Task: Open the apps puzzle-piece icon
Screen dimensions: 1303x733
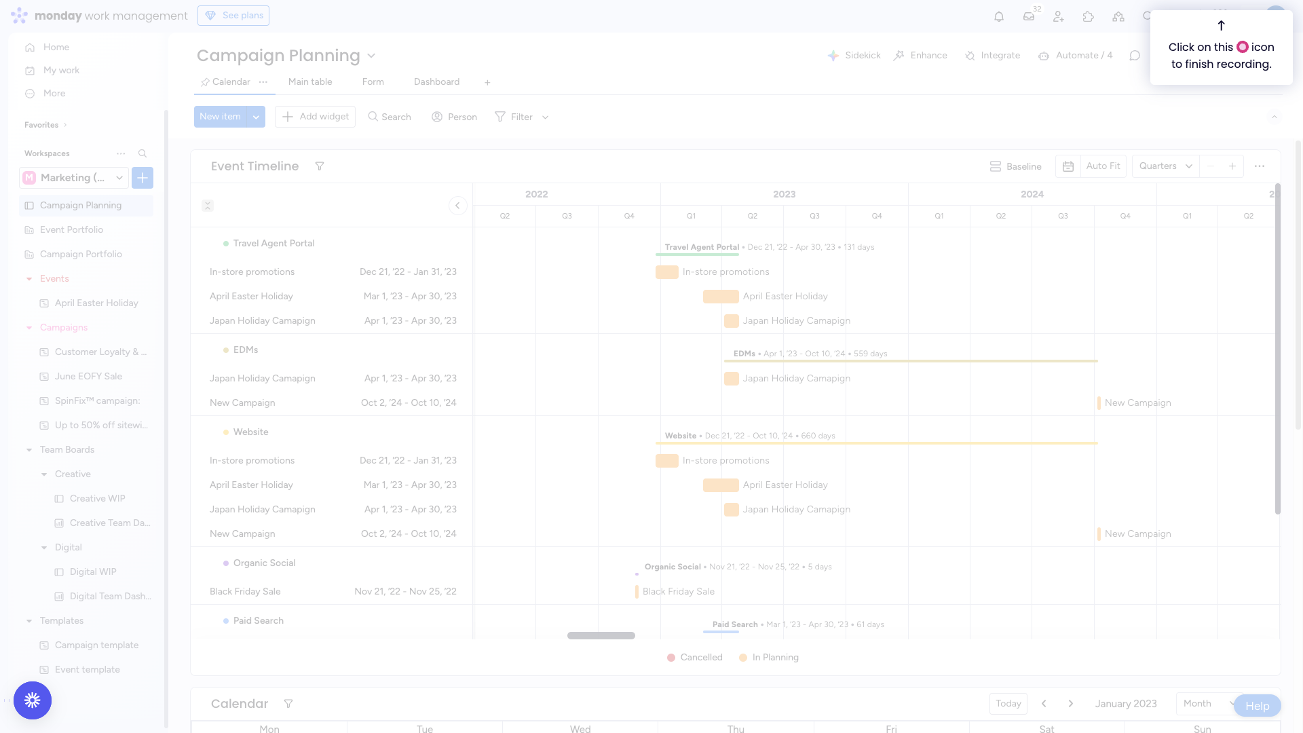Action: point(1089,16)
